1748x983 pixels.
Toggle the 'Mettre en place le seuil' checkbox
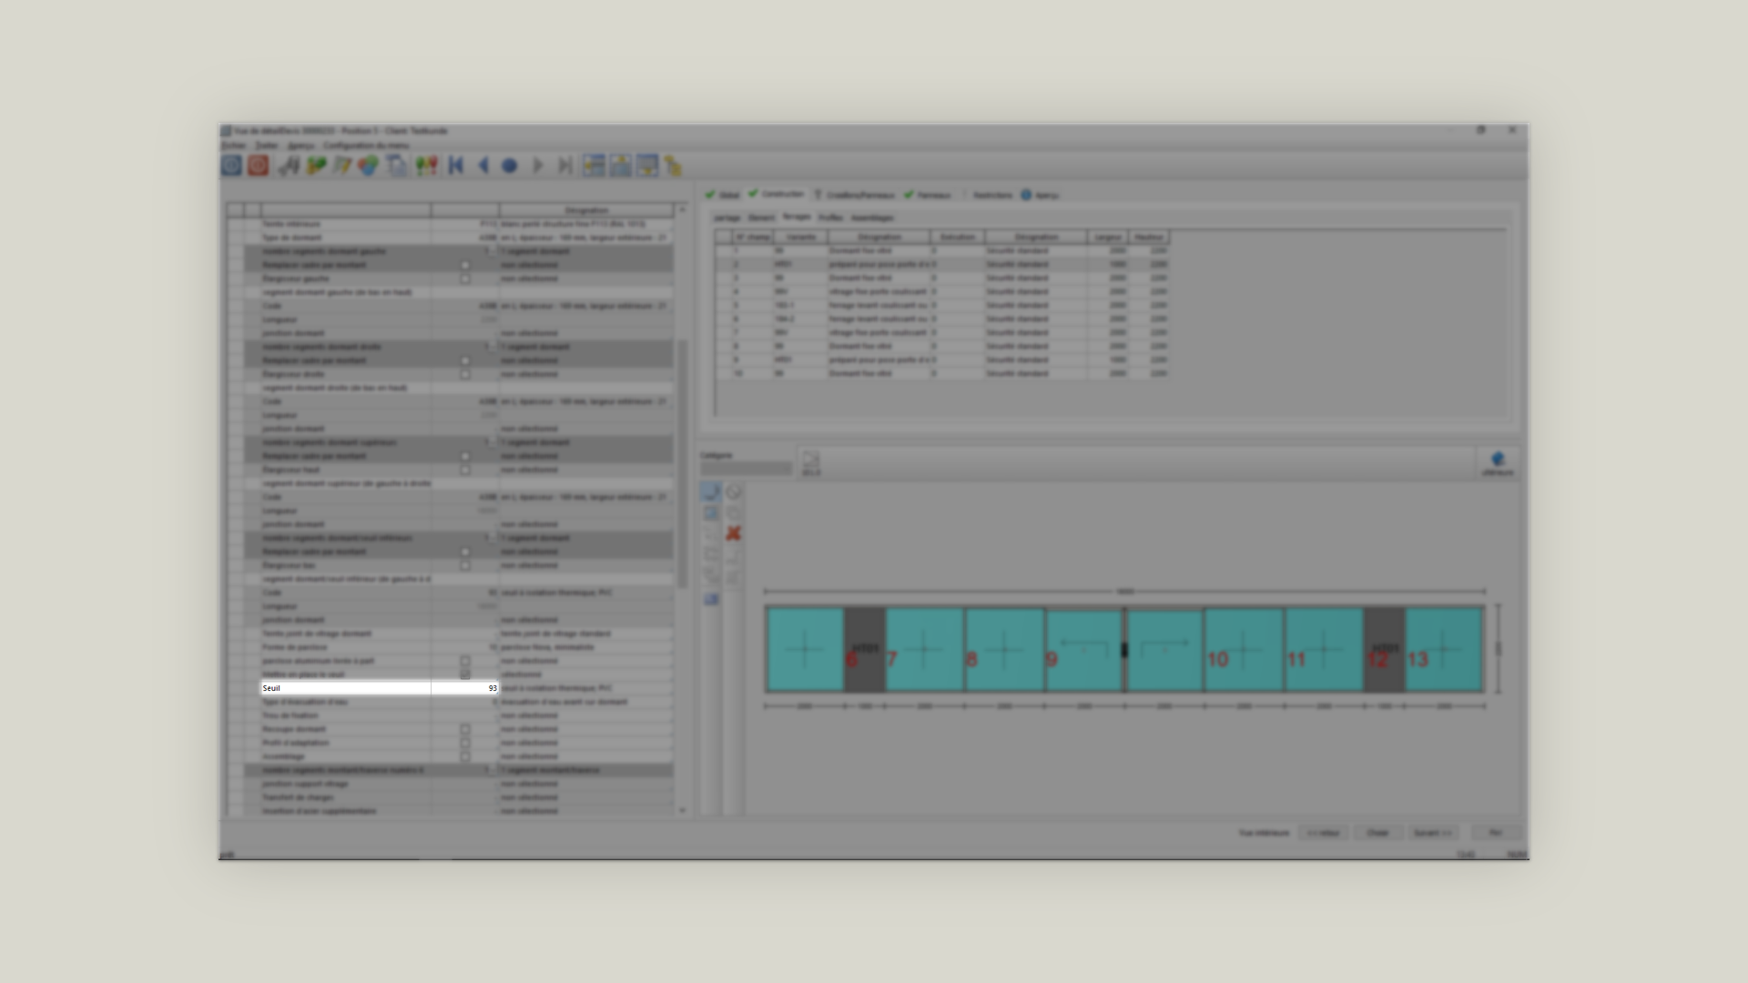(465, 674)
